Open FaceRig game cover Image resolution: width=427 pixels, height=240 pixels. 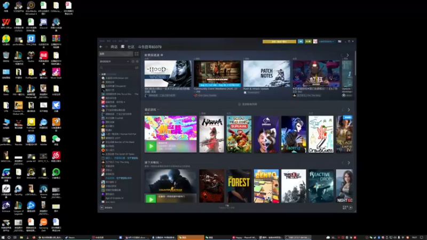(294, 134)
